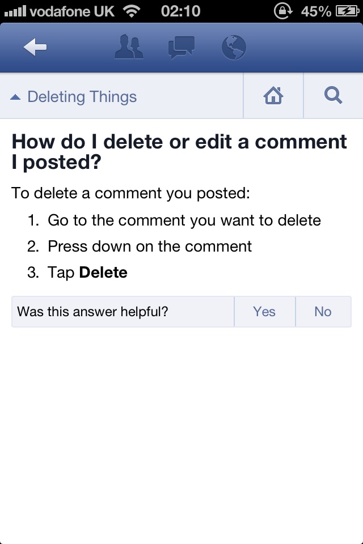Open the Deleting Things category link
The height and width of the screenshot is (544, 363).
click(x=82, y=97)
